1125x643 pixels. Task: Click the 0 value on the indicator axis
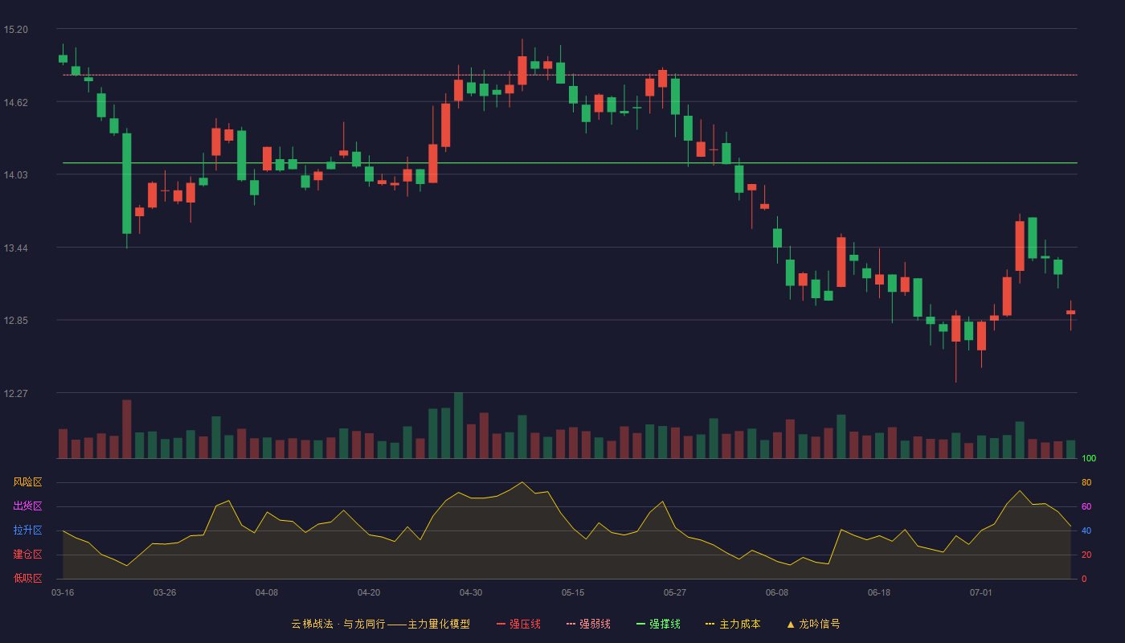[x=1084, y=579]
